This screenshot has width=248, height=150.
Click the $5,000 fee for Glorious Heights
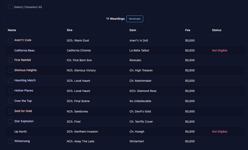[x=190, y=71]
